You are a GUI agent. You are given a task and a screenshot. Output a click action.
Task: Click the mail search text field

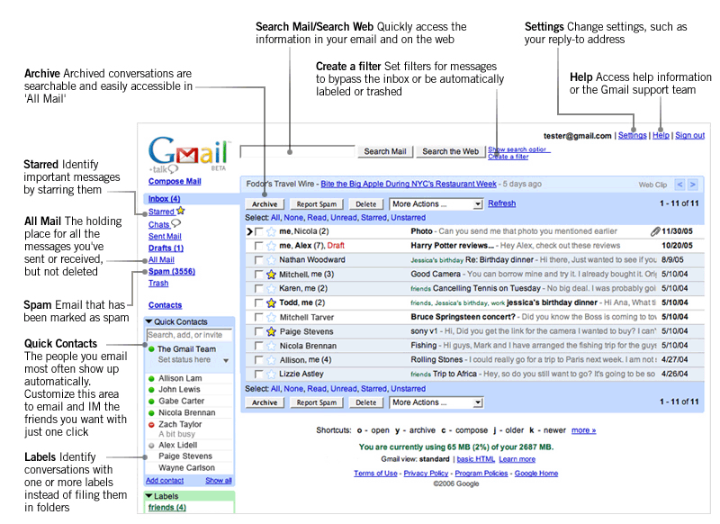298,151
